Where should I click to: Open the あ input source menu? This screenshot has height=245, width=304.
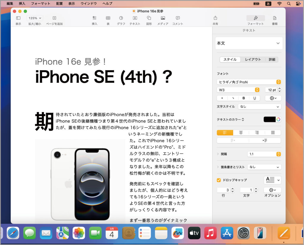[x=268, y=4]
